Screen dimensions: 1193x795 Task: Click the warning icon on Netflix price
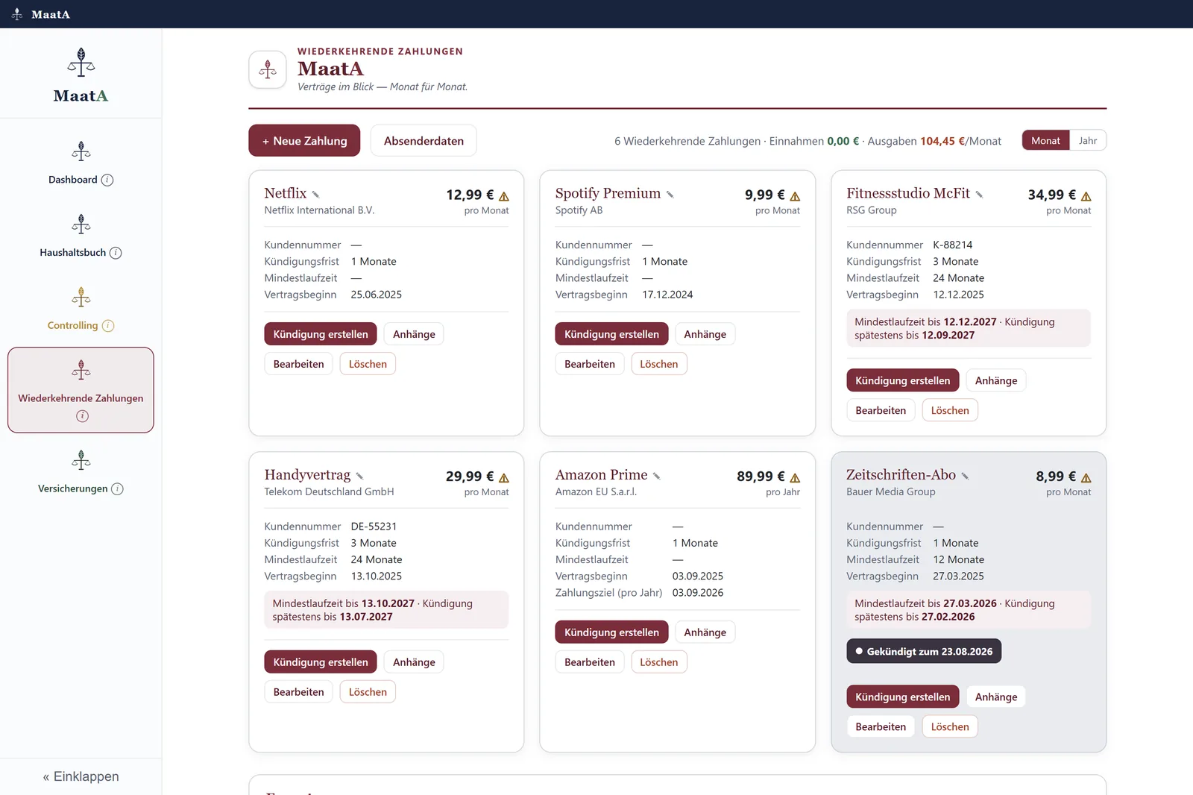[504, 196]
